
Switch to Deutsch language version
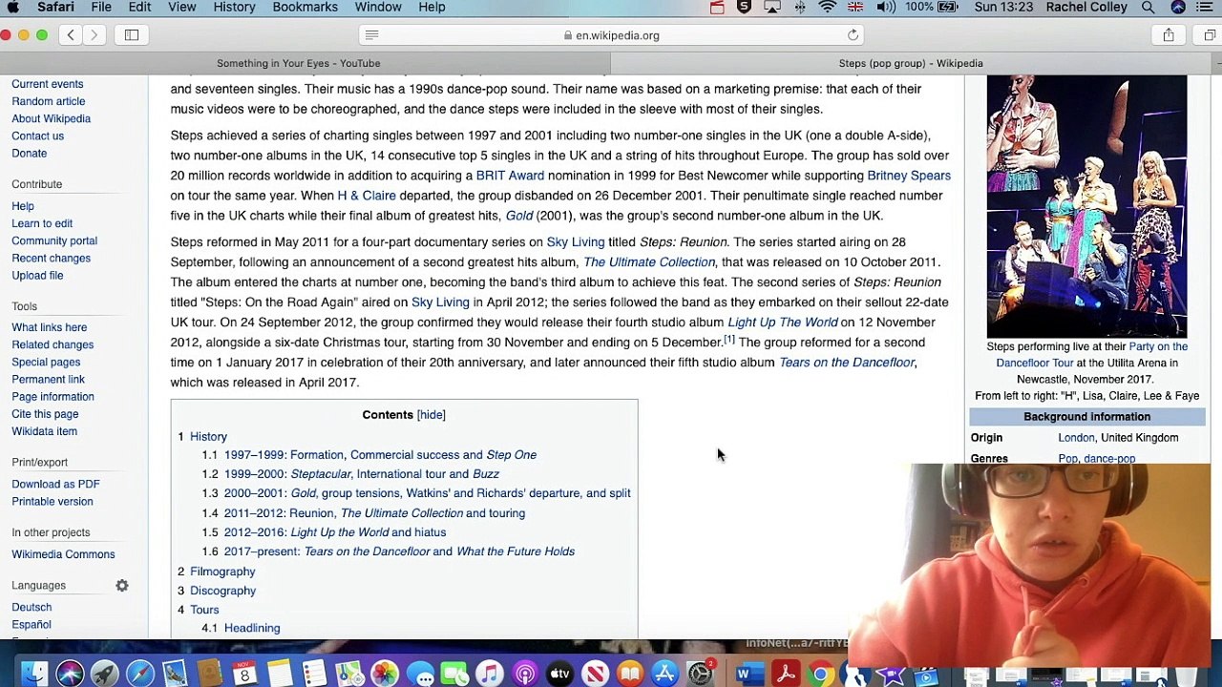pos(32,608)
